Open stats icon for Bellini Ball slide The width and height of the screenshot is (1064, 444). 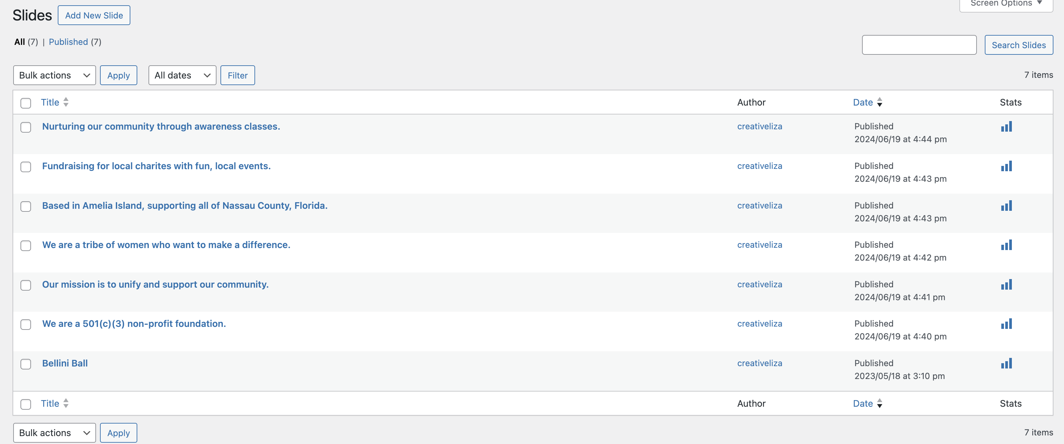point(1006,364)
